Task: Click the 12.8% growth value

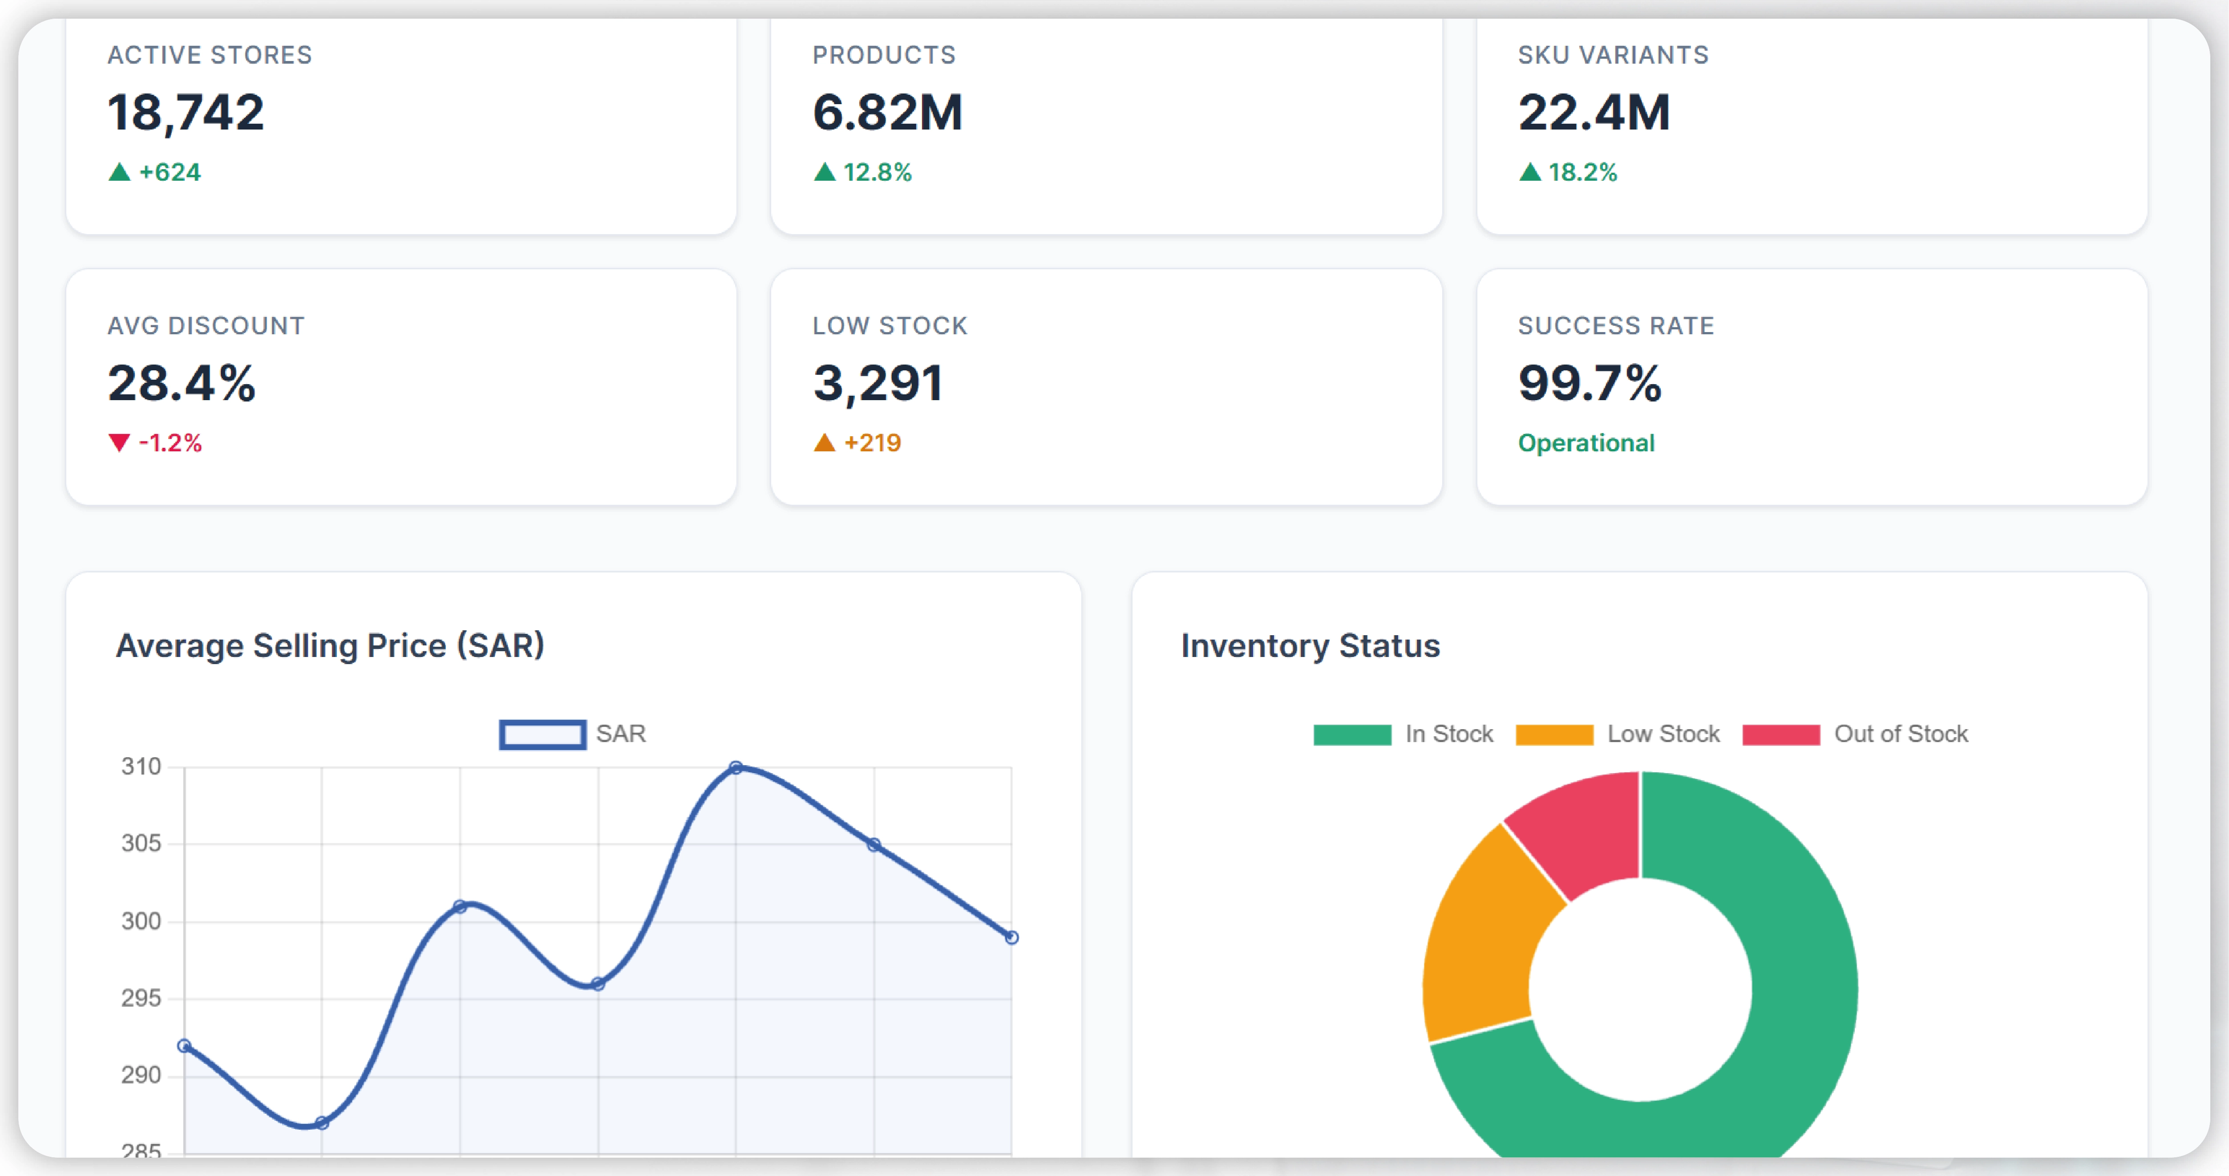Action: pyautogui.click(x=878, y=172)
